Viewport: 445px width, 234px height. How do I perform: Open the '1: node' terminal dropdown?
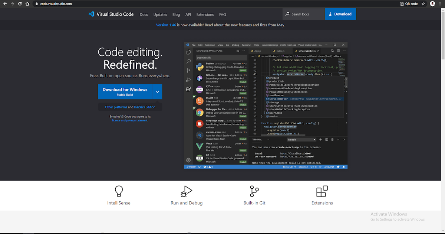click(301, 139)
